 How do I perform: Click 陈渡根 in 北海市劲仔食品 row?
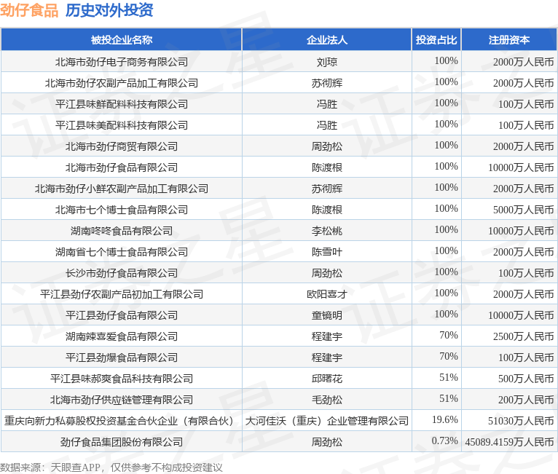coord(326,167)
